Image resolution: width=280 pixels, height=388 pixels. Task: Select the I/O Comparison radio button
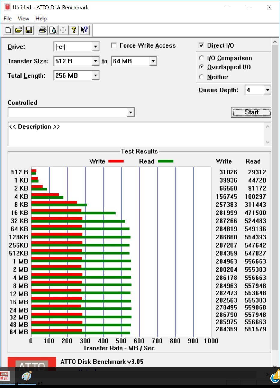[202, 58]
